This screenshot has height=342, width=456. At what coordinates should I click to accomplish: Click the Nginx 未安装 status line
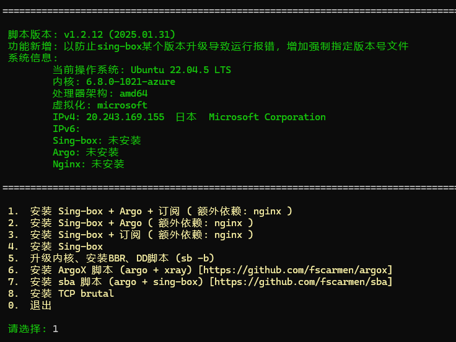pos(89,164)
